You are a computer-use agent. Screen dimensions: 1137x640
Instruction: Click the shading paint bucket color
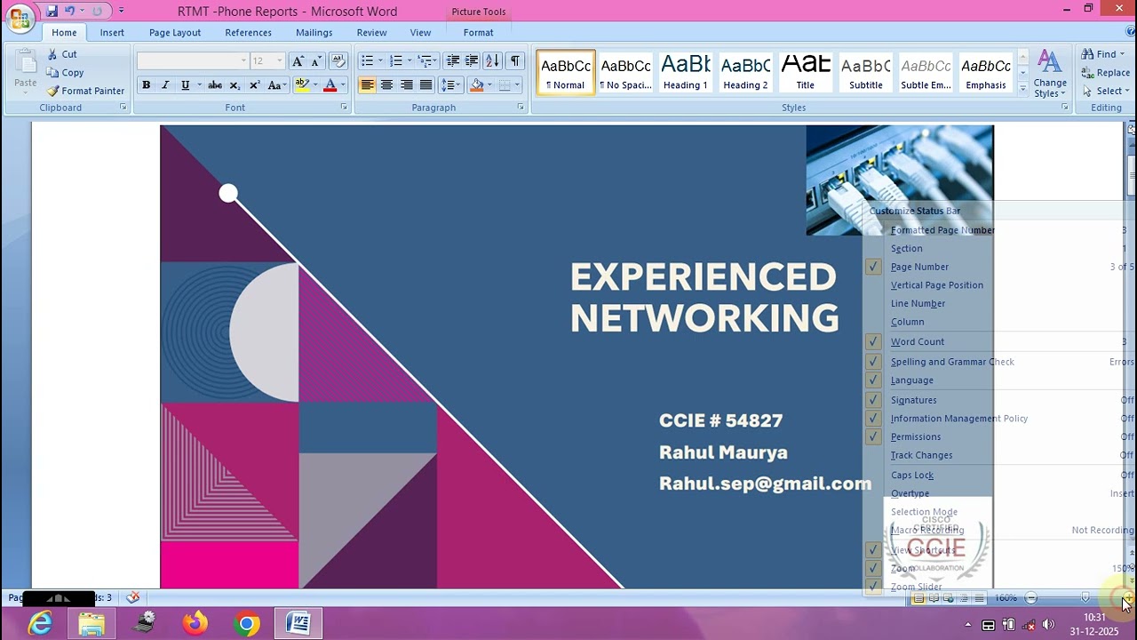[x=477, y=85]
